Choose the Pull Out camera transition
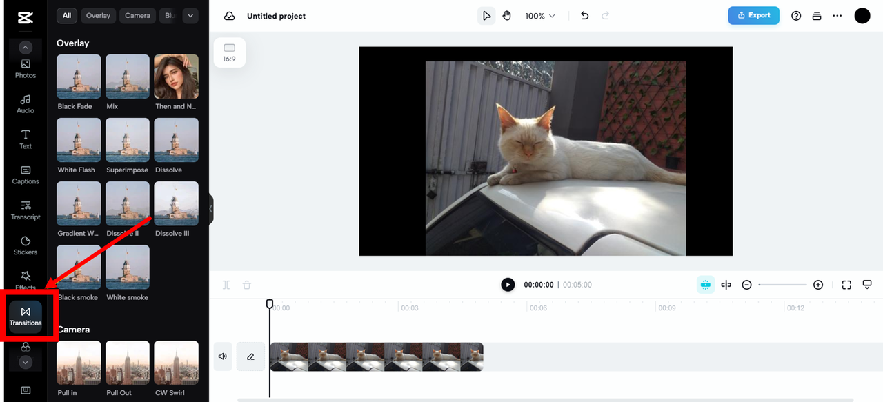Image resolution: width=883 pixels, height=402 pixels. (128, 363)
